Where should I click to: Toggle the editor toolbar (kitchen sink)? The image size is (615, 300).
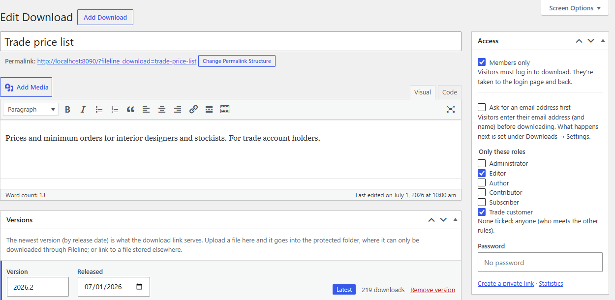(225, 109)
